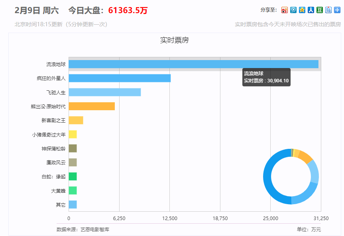Click the 6,250 x-axis tick label
Viewport: 344px width, 236px height.
tap(119, 218)
